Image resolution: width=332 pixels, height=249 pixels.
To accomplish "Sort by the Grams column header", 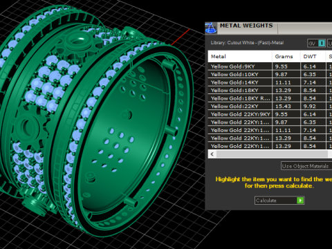I will 286,57.
